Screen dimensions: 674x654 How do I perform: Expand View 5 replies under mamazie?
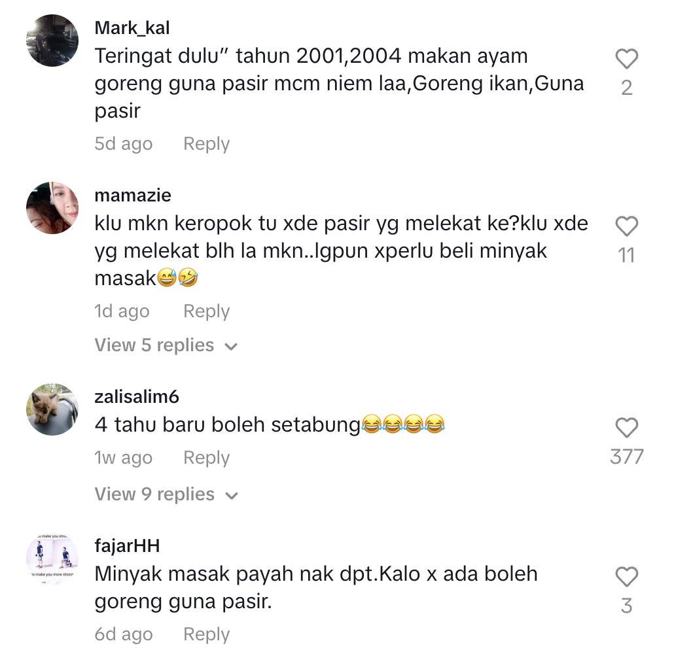[166, 345]
